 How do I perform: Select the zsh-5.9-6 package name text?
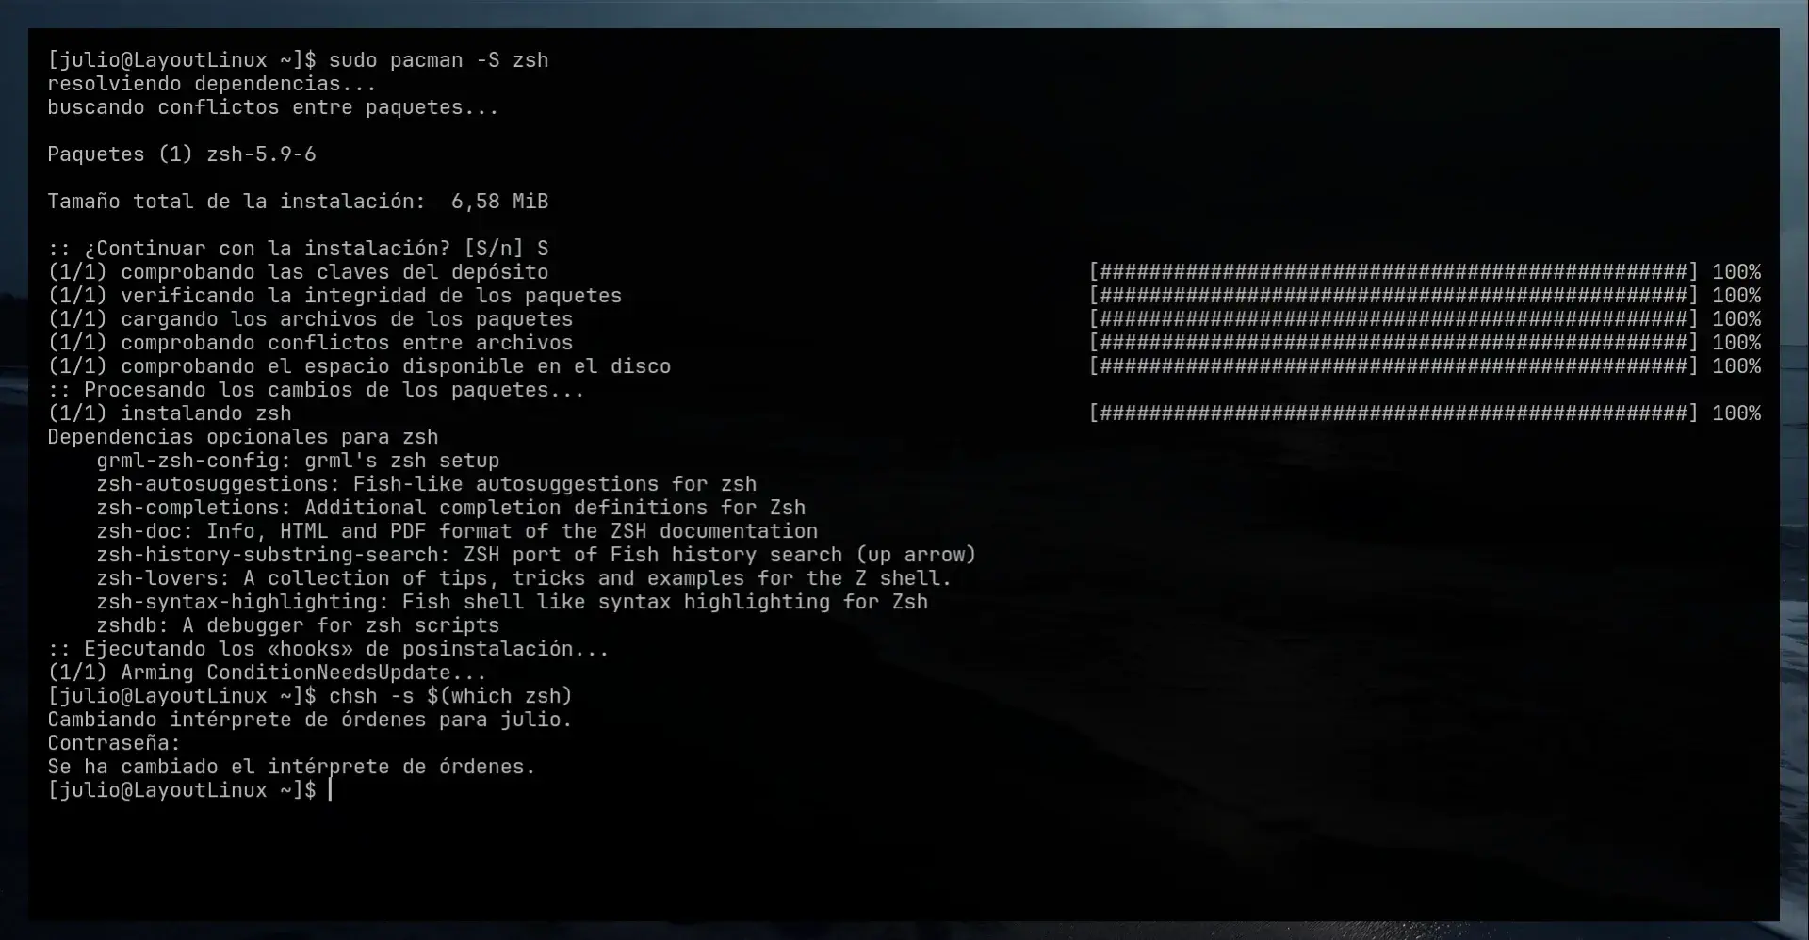[261, 154]
